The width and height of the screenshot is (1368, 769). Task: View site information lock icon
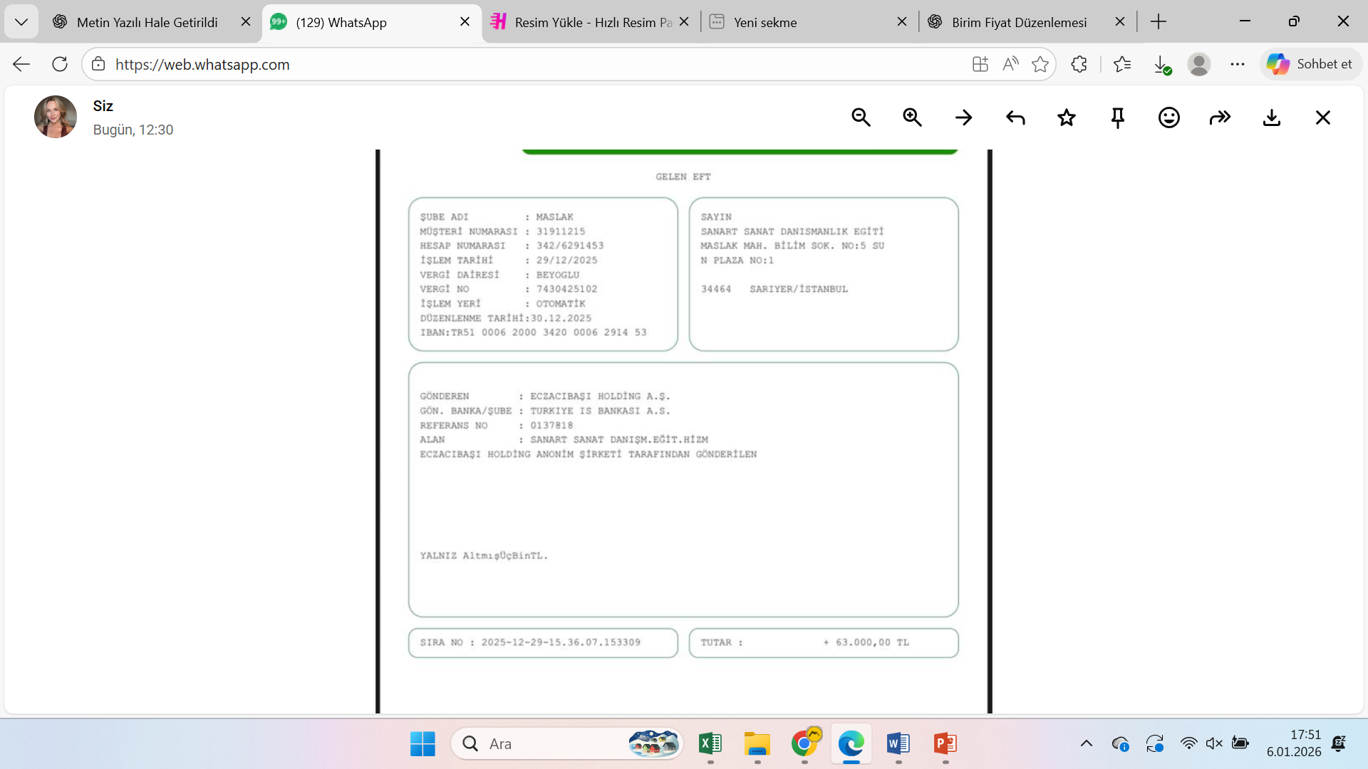tap(98, 64)
